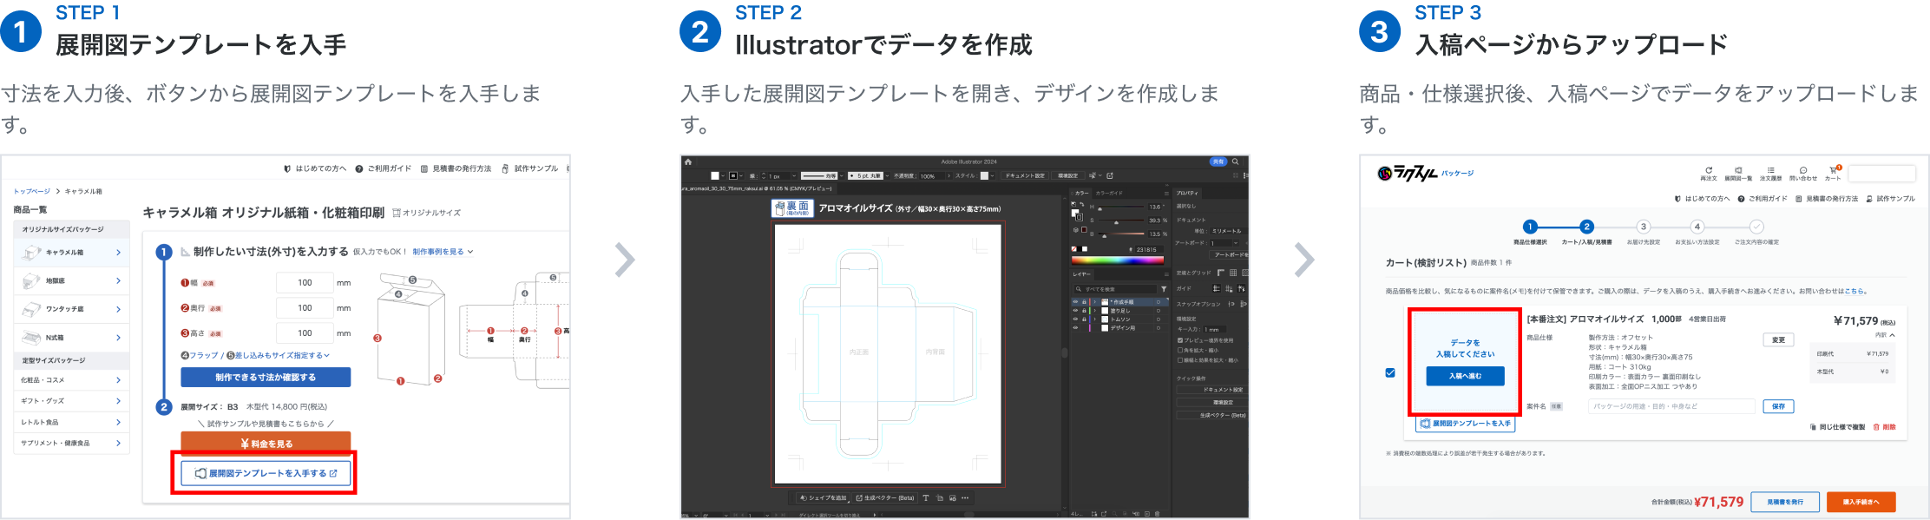Toggle visibility eye of トムソン layer

(x=1075, y=319)
